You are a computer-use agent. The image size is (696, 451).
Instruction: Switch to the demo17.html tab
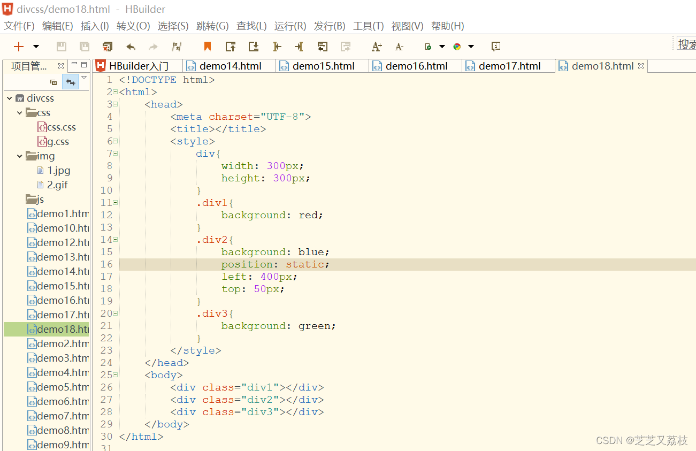click(x=509, y=66)
